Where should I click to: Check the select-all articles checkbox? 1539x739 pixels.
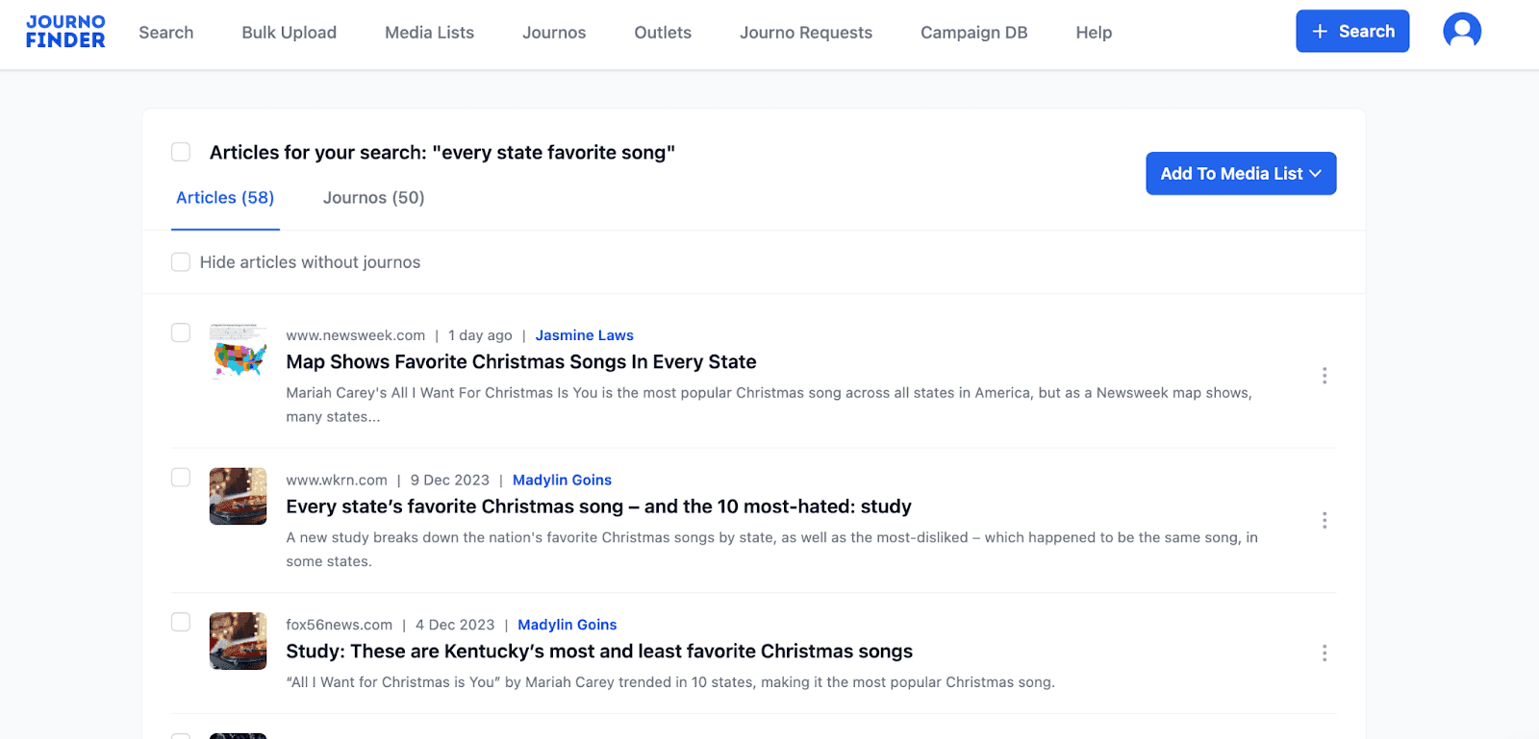point(180,152)
